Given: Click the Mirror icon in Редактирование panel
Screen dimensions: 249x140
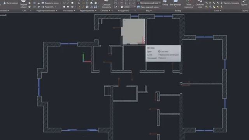Looking at the screenshot, I should point(83,3).
